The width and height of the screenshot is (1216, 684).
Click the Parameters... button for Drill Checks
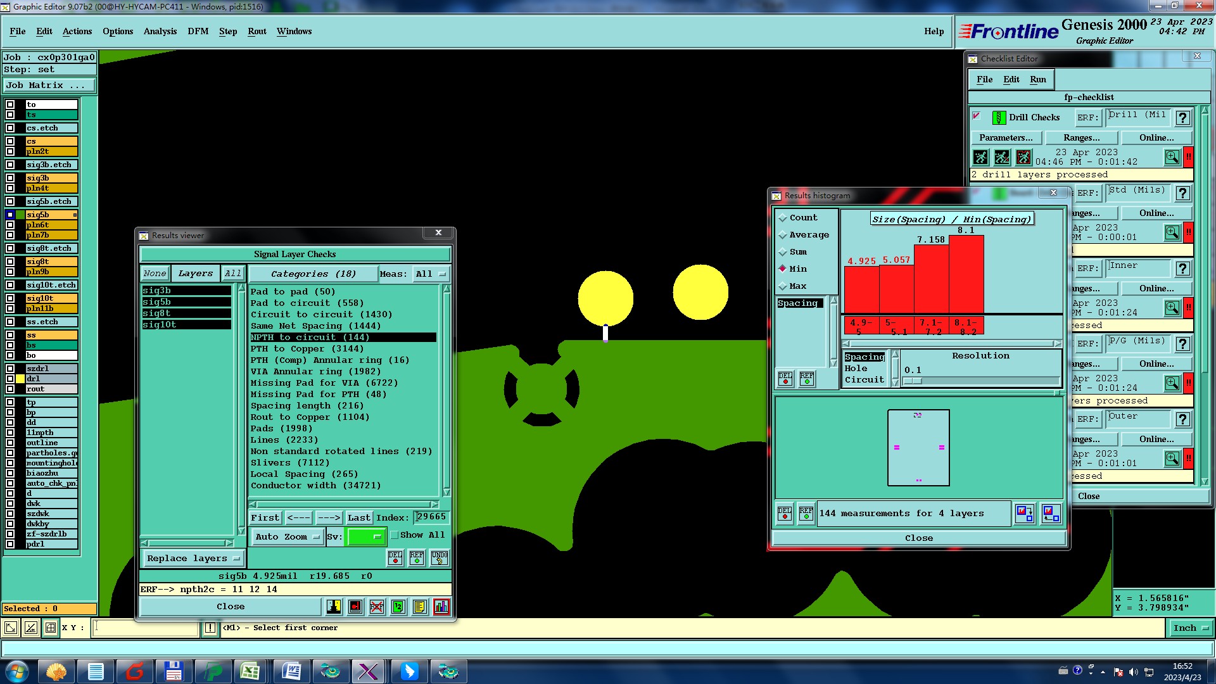coord(1005,138)
